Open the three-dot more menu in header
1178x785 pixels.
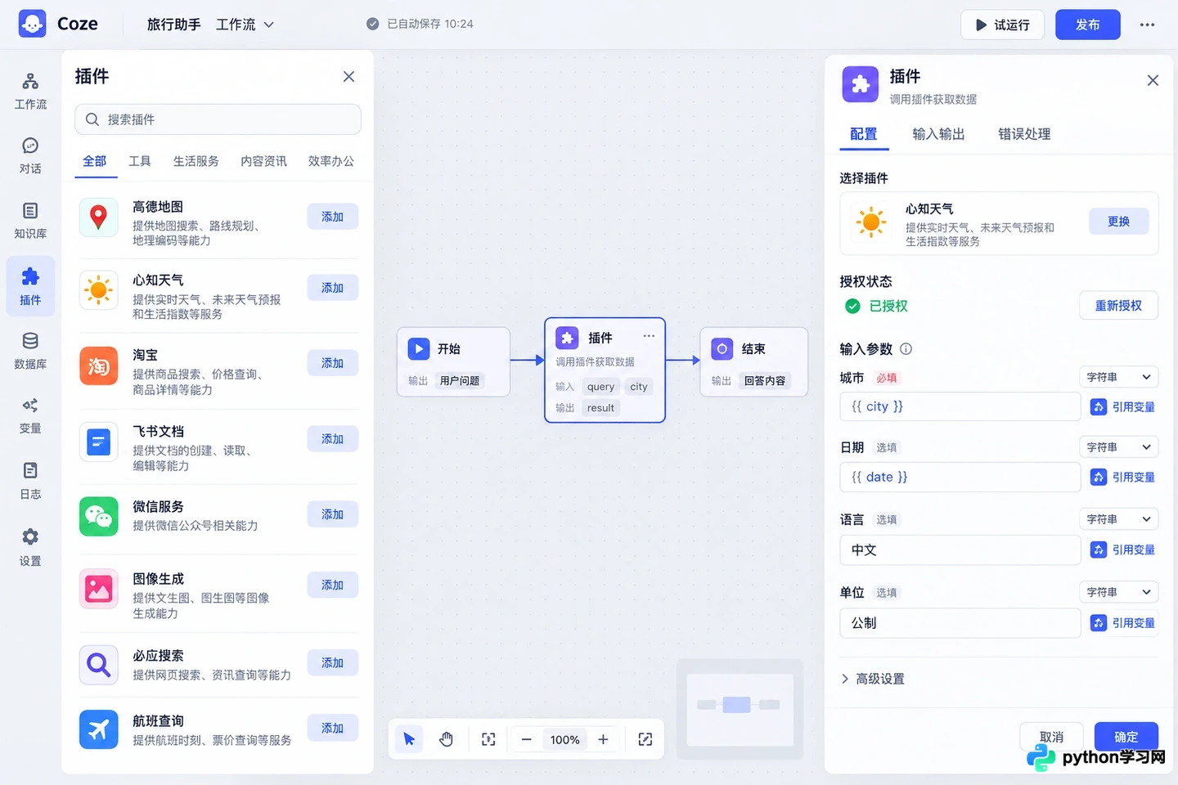pos(1147,25)
